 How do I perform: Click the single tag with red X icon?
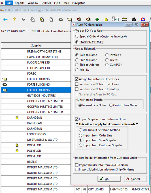pos(79,19)
